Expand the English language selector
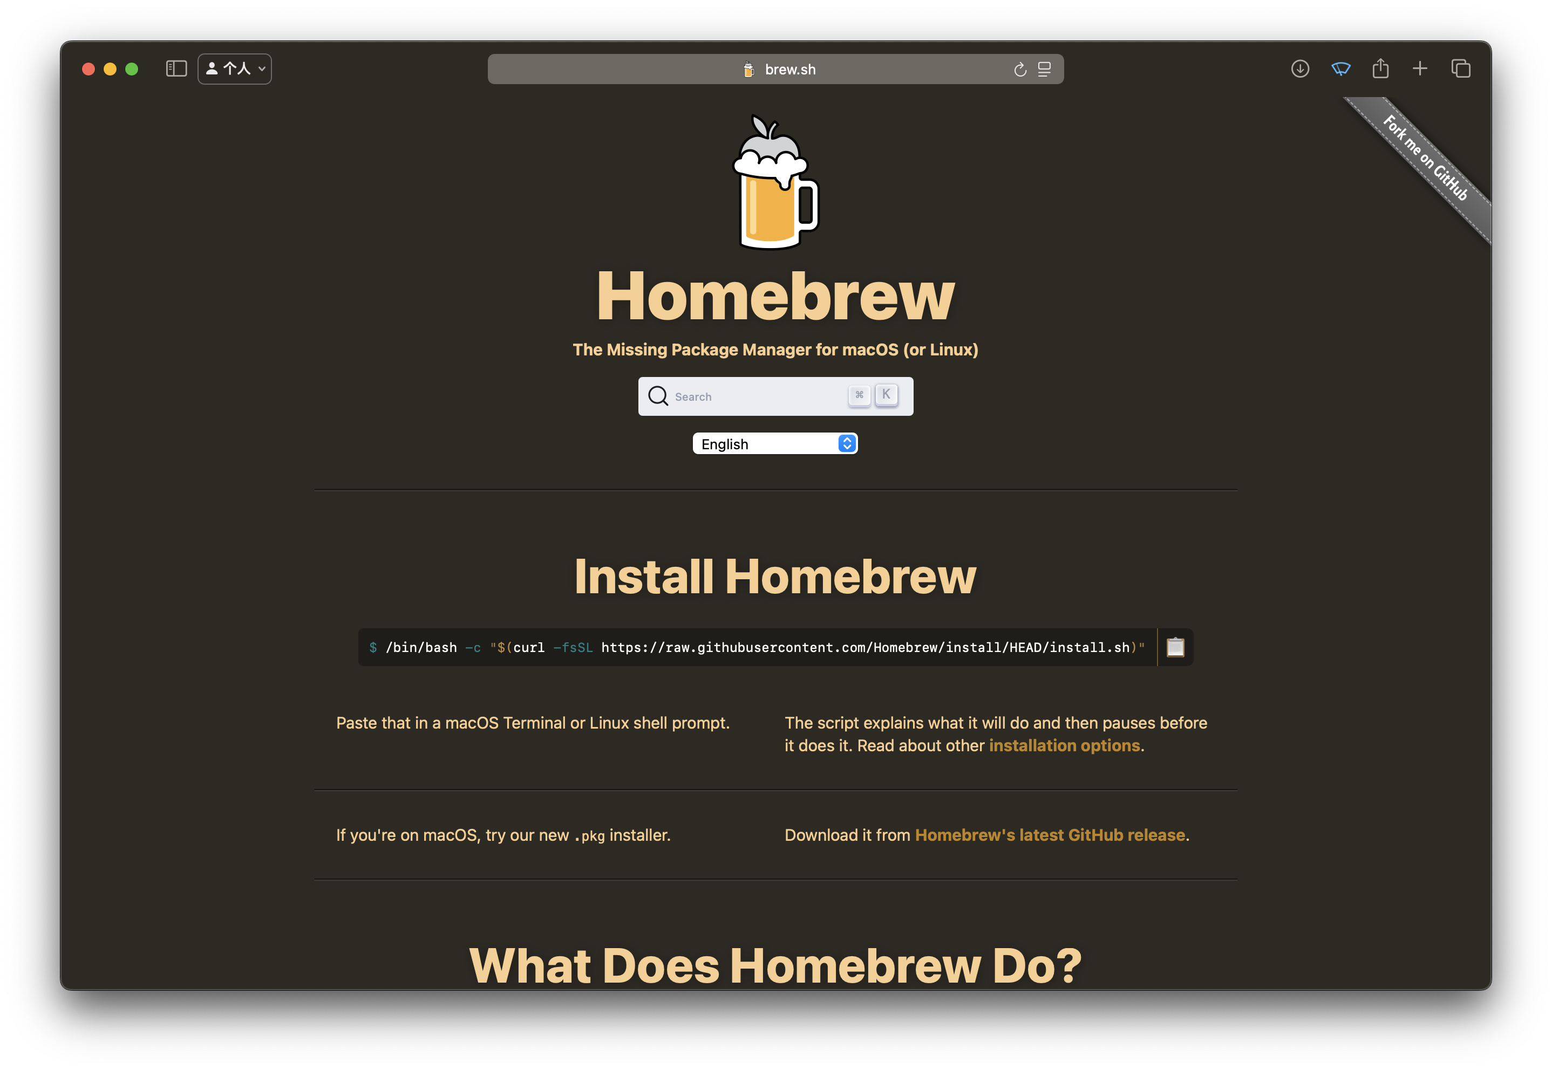Image resolution: width=1552 pixels, height=1070 pixels. coord(775,444)
